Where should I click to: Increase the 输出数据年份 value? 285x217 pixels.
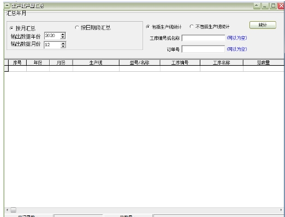tap(63, 34)
